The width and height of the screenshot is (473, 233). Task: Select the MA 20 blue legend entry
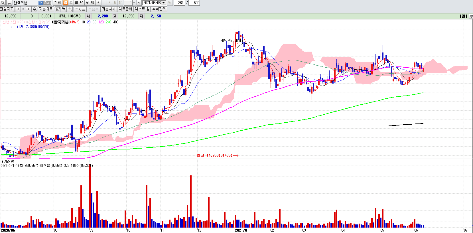point(89,22)
